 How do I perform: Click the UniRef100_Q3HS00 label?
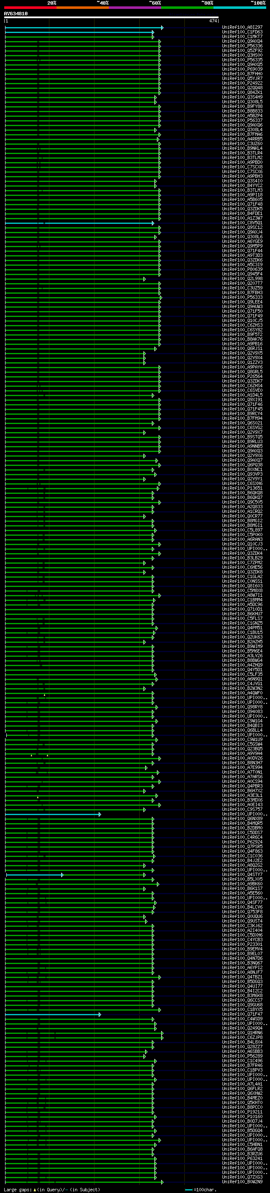pos(242,55)
